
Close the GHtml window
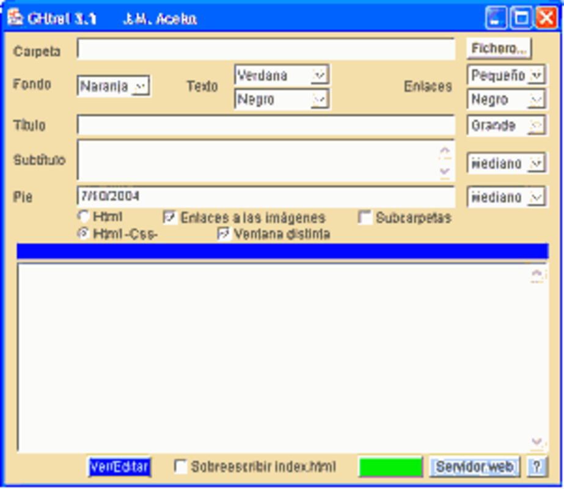[x=546, y=17]
